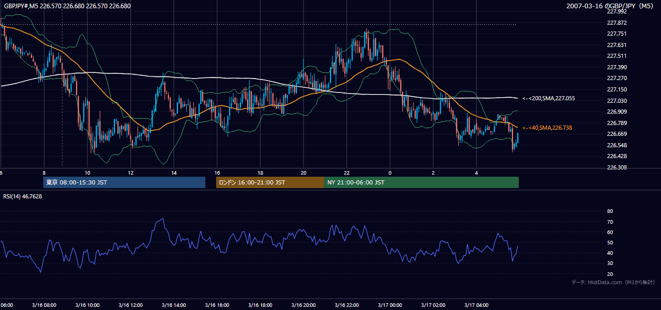The image size is (661, 310).
Task: Click the 3/16 16:00 time label
Action: pyautogui.click(x=217, y=305)
